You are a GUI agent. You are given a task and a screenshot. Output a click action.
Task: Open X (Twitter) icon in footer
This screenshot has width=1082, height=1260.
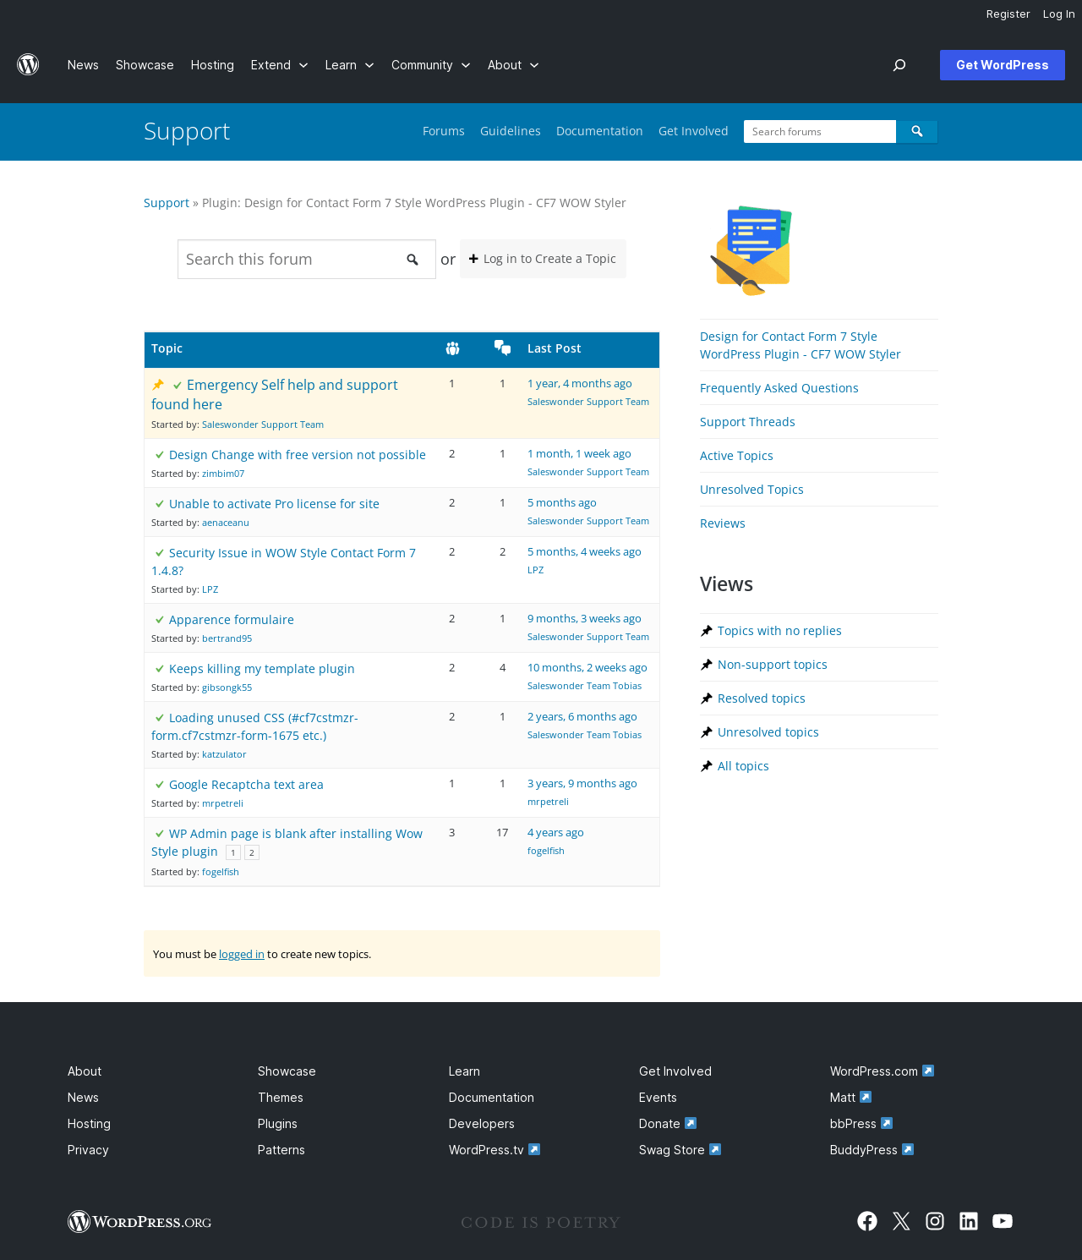(x=901, y=1221)
